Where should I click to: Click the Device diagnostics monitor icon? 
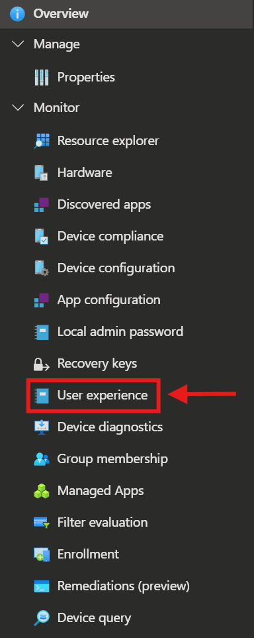(42, 427)
